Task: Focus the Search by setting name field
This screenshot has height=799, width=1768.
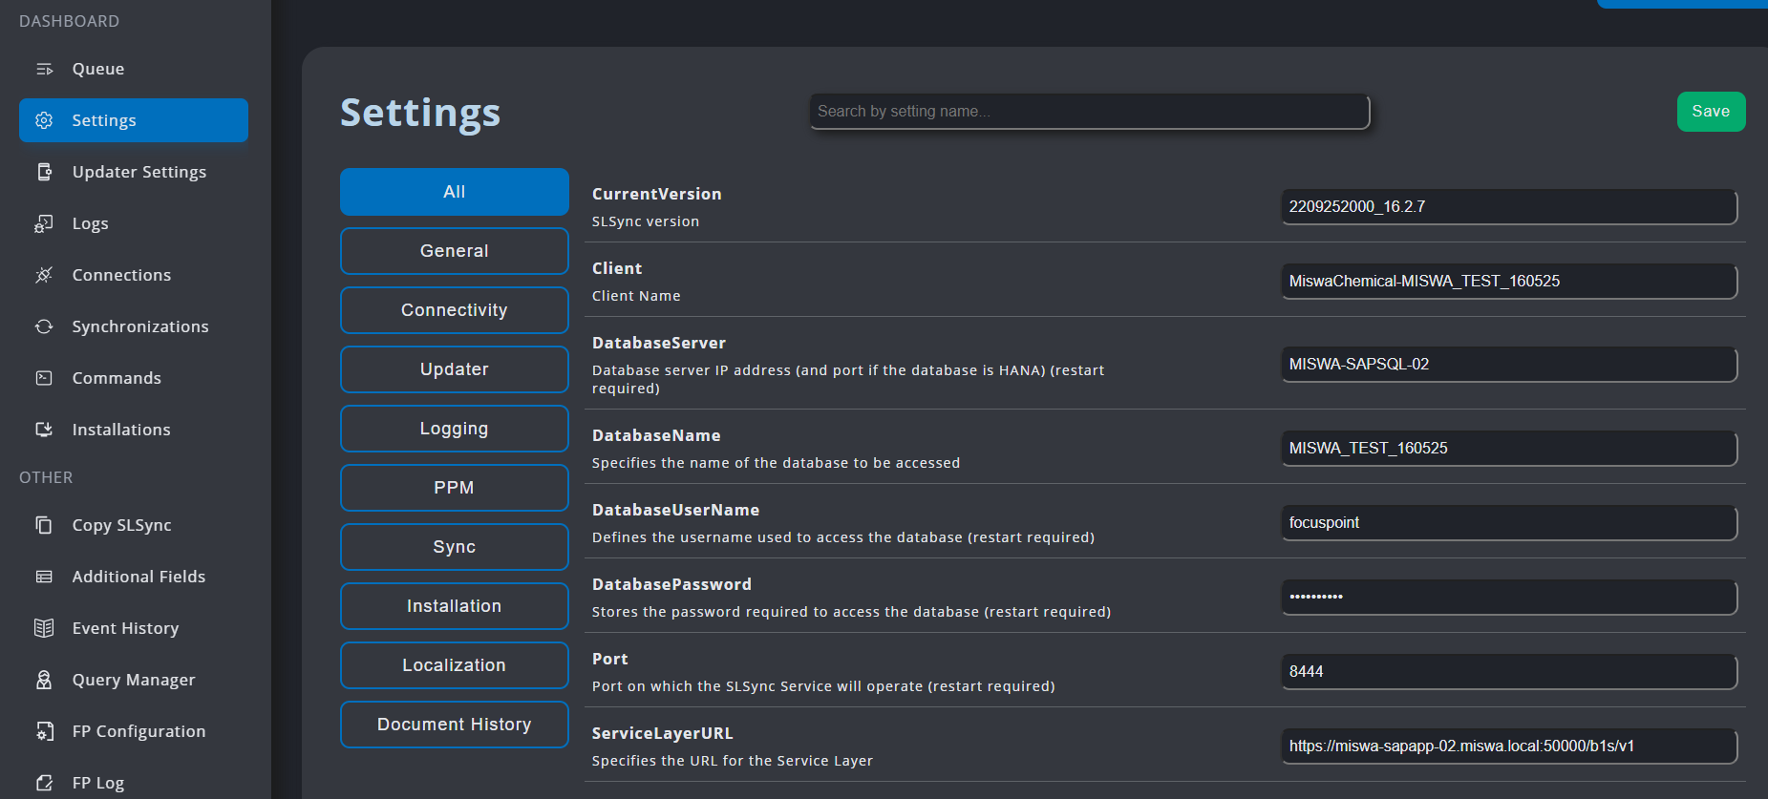Action: point(1089,112)
